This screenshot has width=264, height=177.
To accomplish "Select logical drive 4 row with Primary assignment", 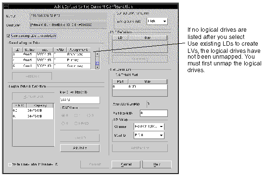I will (x=51, y=60).
